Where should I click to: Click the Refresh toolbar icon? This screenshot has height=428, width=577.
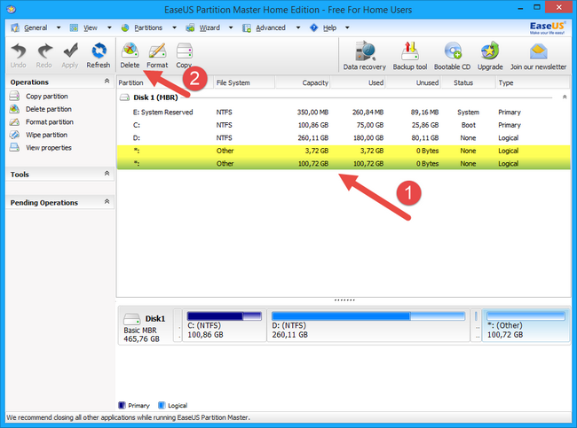coord(99,54)
